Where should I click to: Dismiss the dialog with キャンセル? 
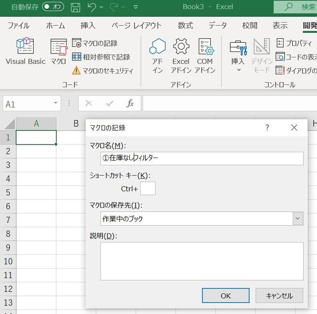point(279,295)
